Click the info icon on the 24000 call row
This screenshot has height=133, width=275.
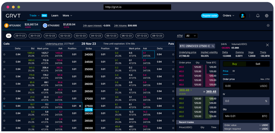(4, 54)
